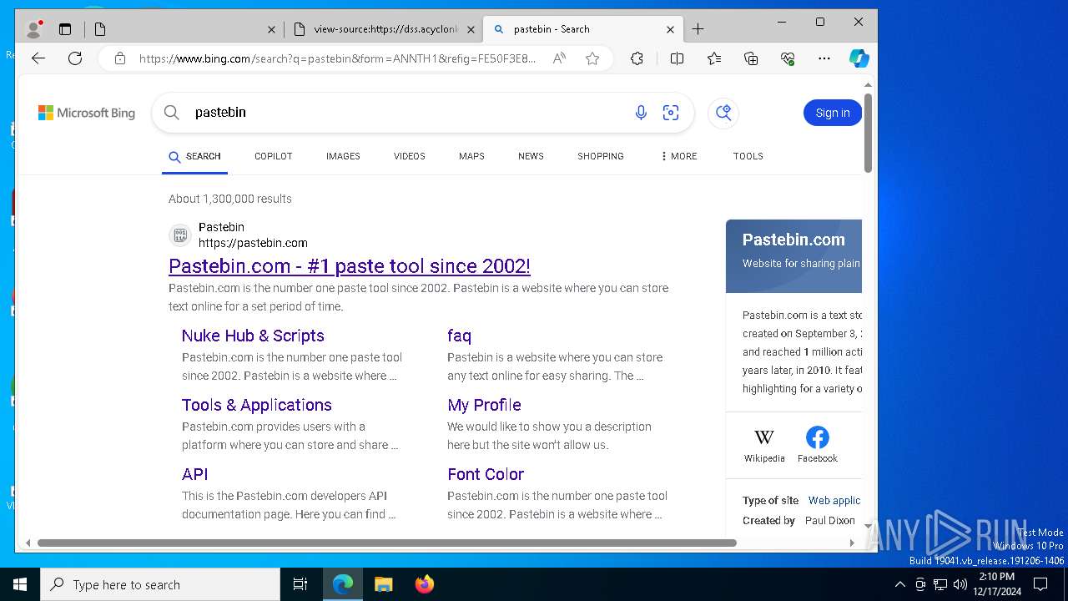The image size is (1068, 601).
Task: Open Task View on taskbar
Action: 300,584
